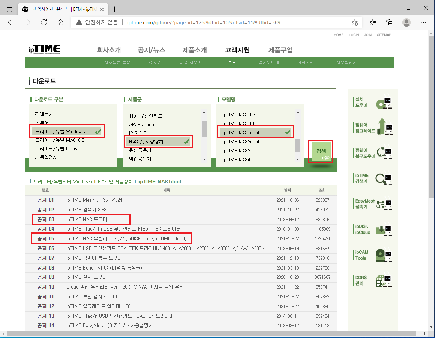The image size is (435, 338).
Task: Click the browser back arrow
Action: click(11, 22)
